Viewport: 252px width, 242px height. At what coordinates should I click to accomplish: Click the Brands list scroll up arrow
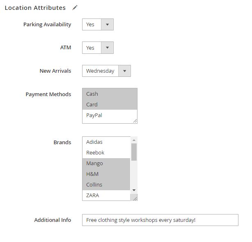(x=134, y=140)
